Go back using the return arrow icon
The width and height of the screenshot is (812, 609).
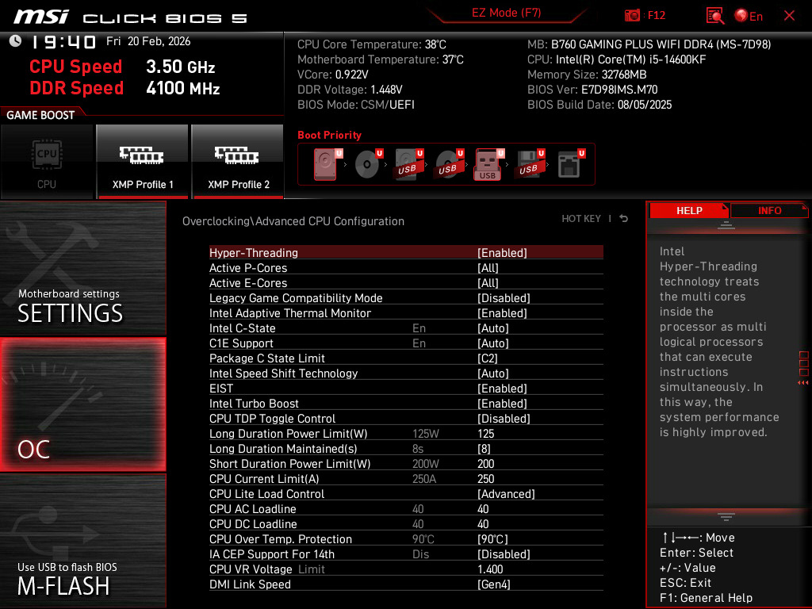(x=624, y=219)
